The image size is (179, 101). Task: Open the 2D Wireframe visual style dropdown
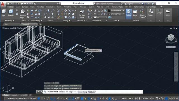click(116, 11)
